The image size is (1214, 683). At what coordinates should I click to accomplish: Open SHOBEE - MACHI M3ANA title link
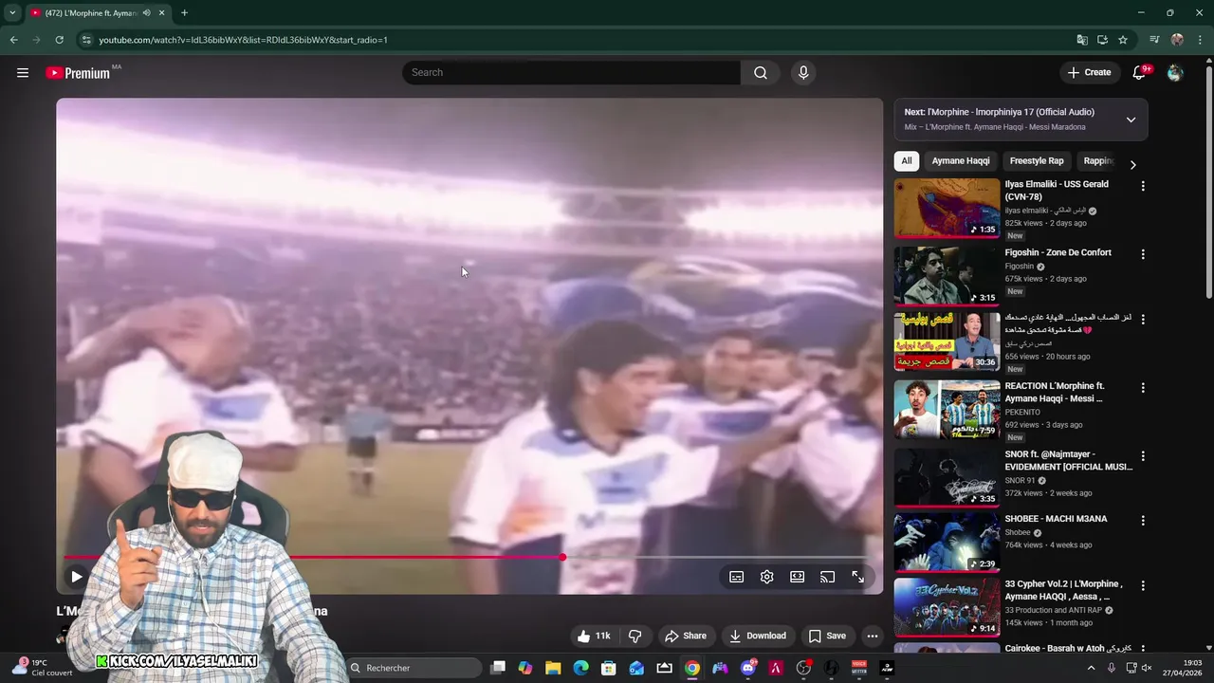[x=1056, y=519]
